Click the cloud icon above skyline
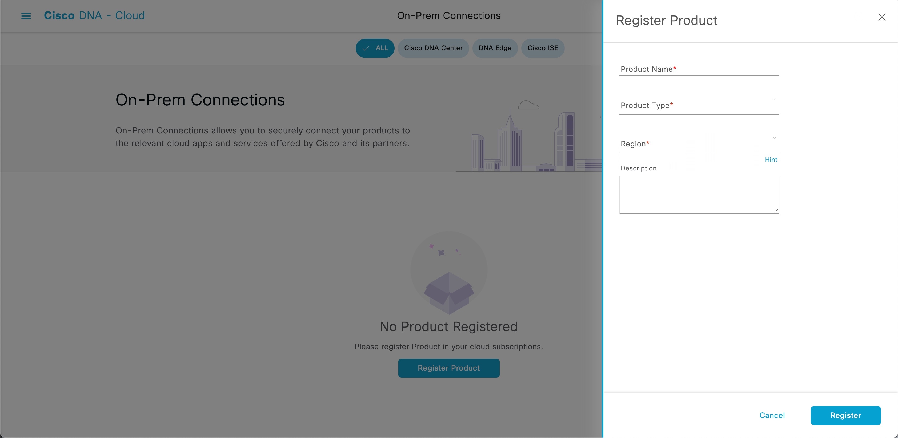The height and width of the screenshot is (438, 898). point(528,105)
